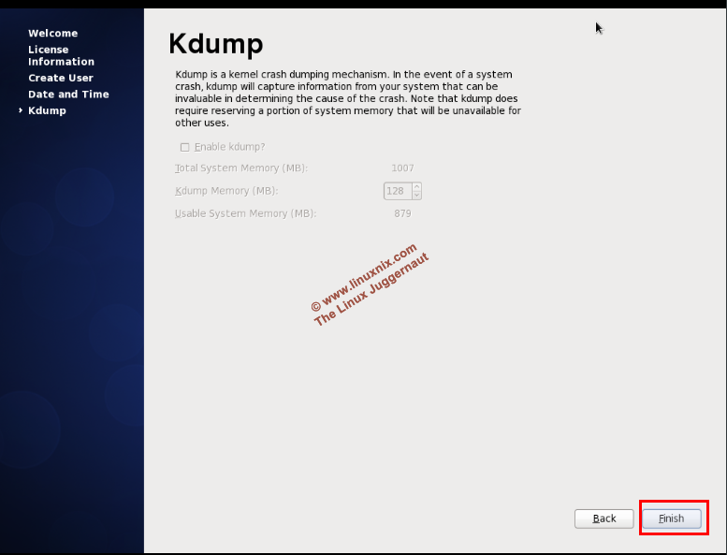Click the 'Enable kdump?' label text
Image resolution: width=727 pixels, height=555 pixels.
[x=229, y=147]
